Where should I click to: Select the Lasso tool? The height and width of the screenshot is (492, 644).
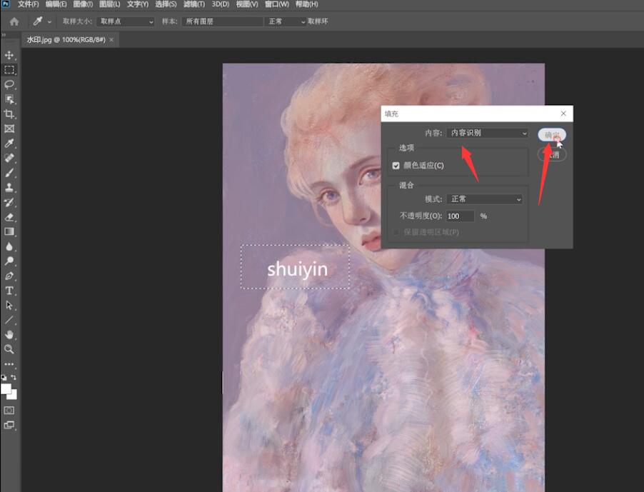[x=9, y=84]
